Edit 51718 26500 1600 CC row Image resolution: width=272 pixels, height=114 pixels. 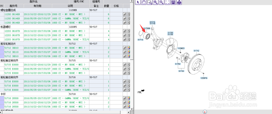pyautogui.click(x=125, y=98)
